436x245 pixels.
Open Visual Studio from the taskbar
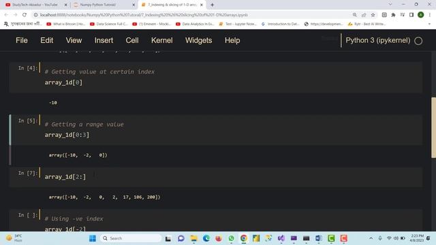coord(281,238)
